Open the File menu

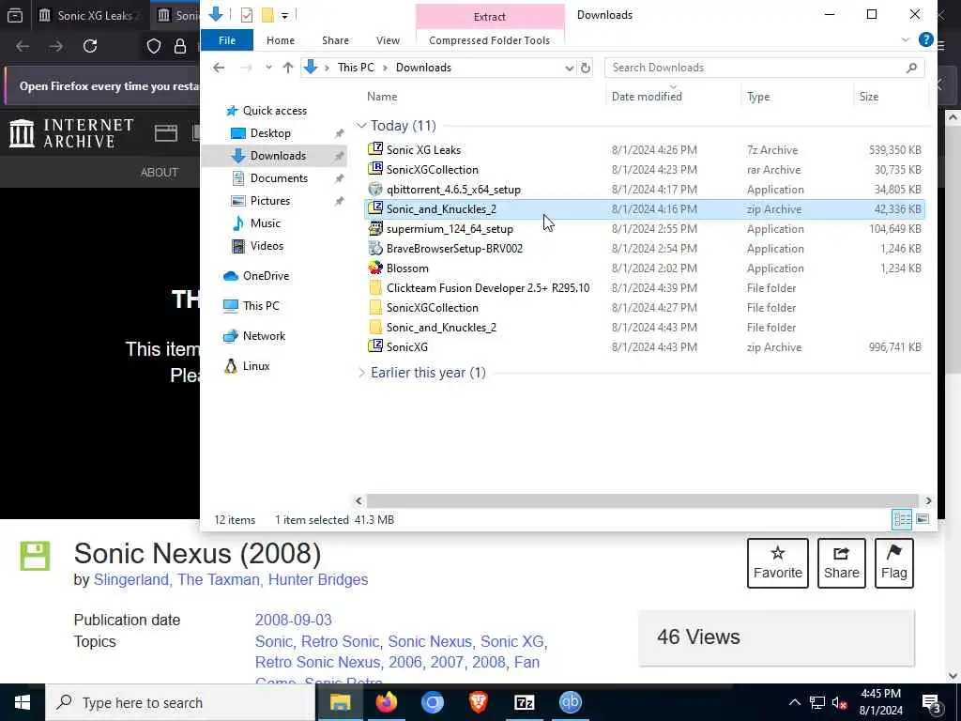227,39
